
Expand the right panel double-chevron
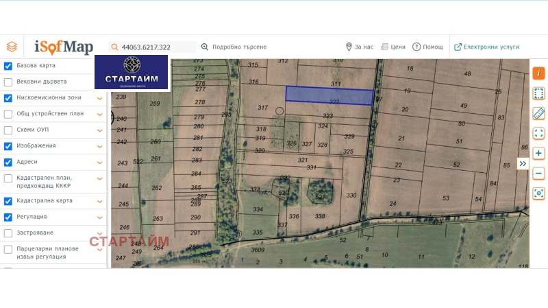(x=523, y=163)
